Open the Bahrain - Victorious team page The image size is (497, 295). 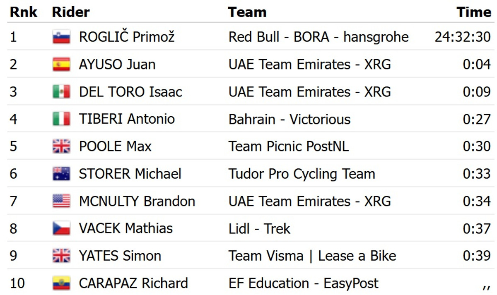[289, 119]
